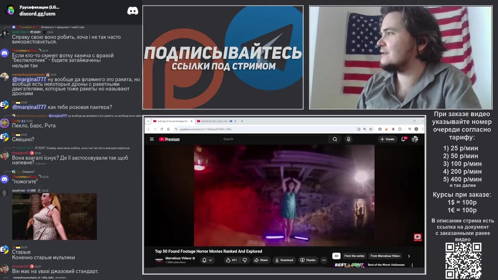Click Best of the Worst: Halloween title
Image resolution: width=498 pixels, height=280 pixels.
pyautogui.click(x=386, y=265)
